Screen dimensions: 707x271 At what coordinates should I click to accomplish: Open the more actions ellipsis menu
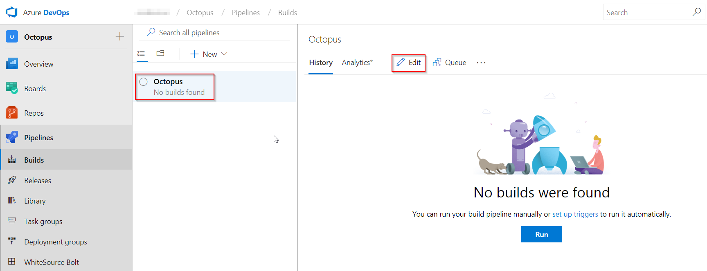tap(481, 63)
